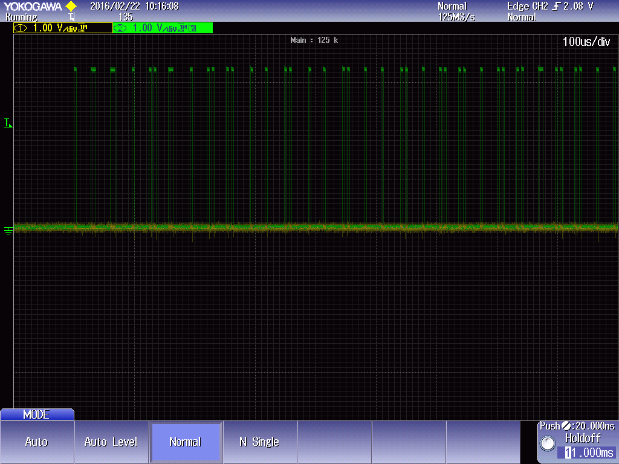
Task: Click the 125MS/s sample rate readout
Action: (456, 17)
